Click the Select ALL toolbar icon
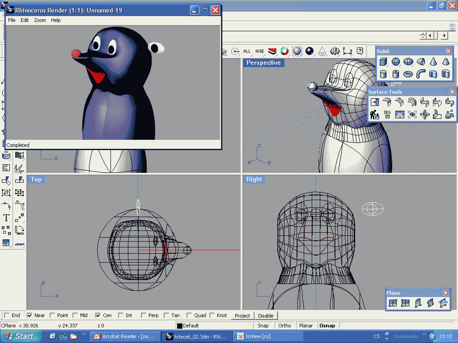Viewport: 458px width, 343px height. click(x=247, y=51)
